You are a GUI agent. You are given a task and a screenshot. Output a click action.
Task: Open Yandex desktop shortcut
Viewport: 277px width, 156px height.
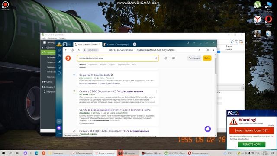[x=258, y=20]
